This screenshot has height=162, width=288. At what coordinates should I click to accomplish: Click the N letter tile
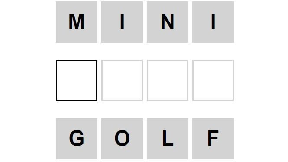168,22
